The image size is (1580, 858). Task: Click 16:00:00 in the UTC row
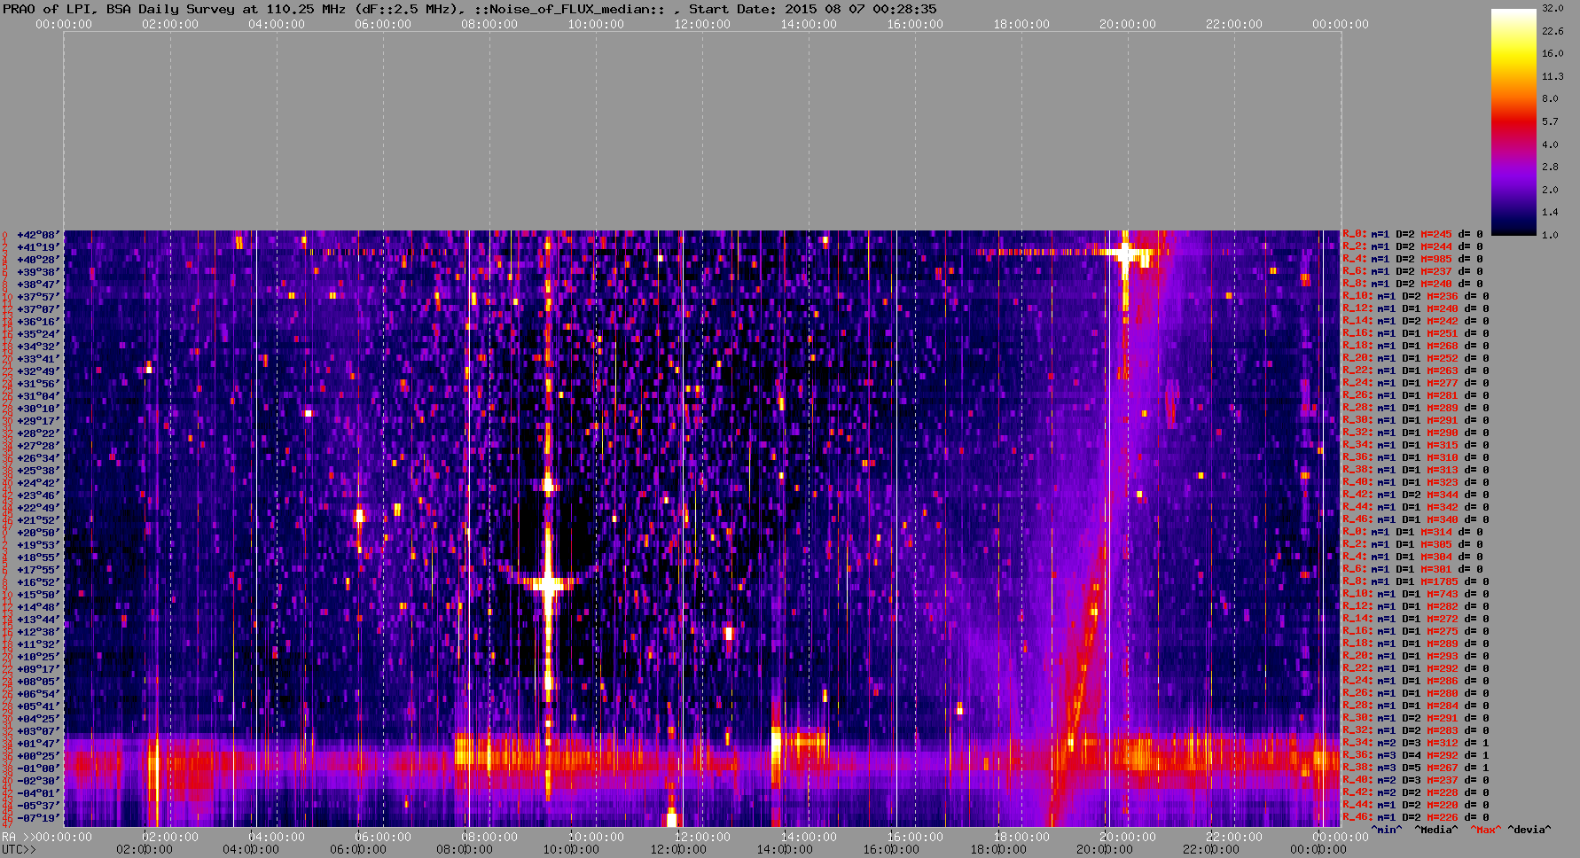click(x=891, y=849)
